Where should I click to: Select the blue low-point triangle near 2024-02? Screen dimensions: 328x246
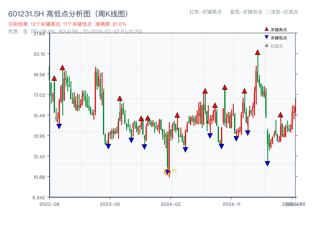click(186, 149)
